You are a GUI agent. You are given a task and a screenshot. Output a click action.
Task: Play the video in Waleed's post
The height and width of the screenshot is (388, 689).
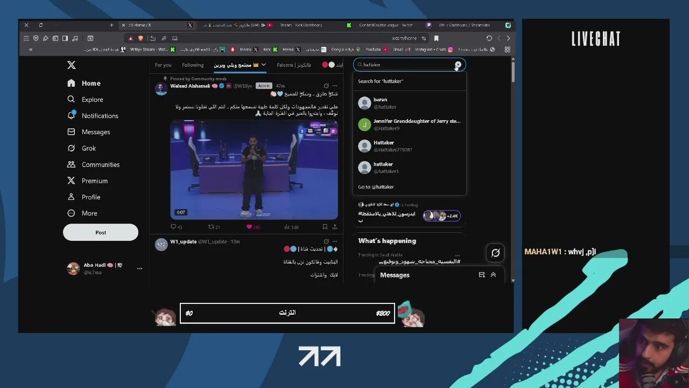point(254,169)
